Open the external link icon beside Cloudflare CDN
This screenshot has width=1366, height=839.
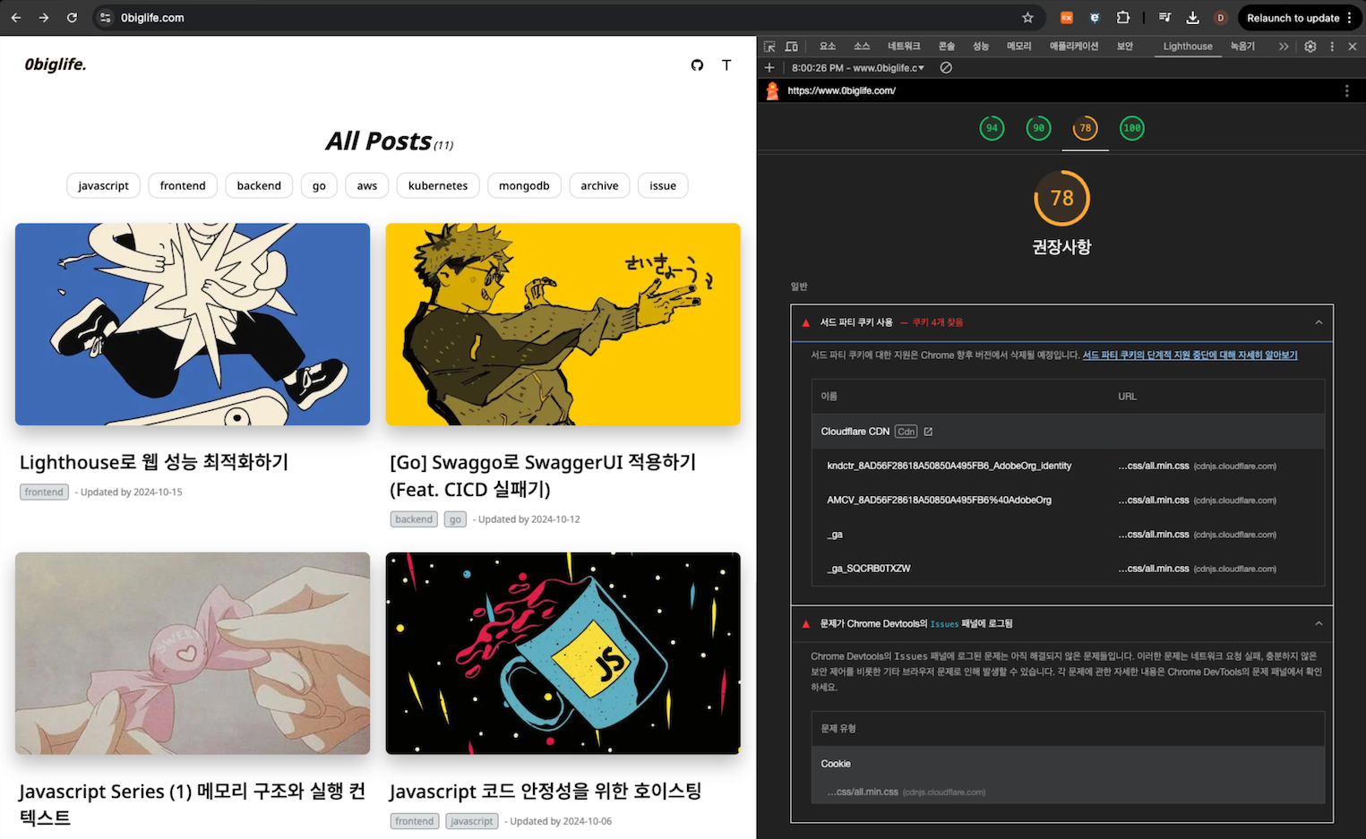coord(928,432)
